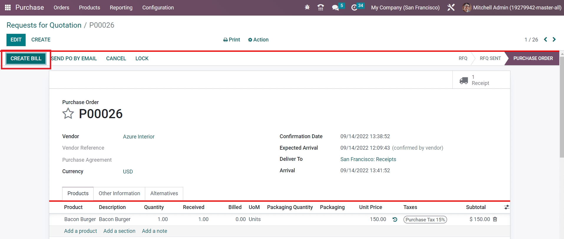Screen dimensions: 564x239
Task: Open the VoIP phone icon
Action: coord(321,8)
